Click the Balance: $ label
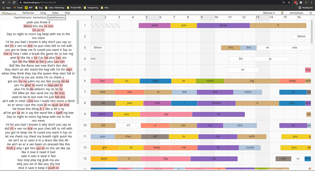315x171 pixels. (x=269, y=13)
